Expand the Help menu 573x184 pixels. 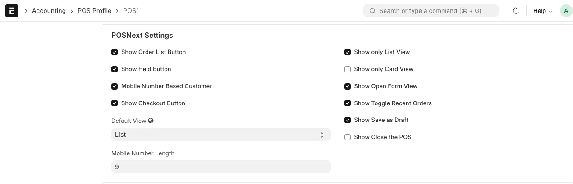[x=543, y=11]
